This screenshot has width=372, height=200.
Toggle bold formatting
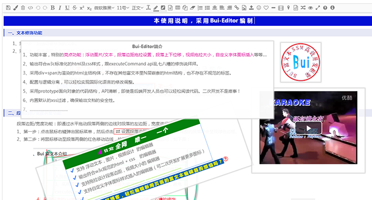[x=53, y=8]
